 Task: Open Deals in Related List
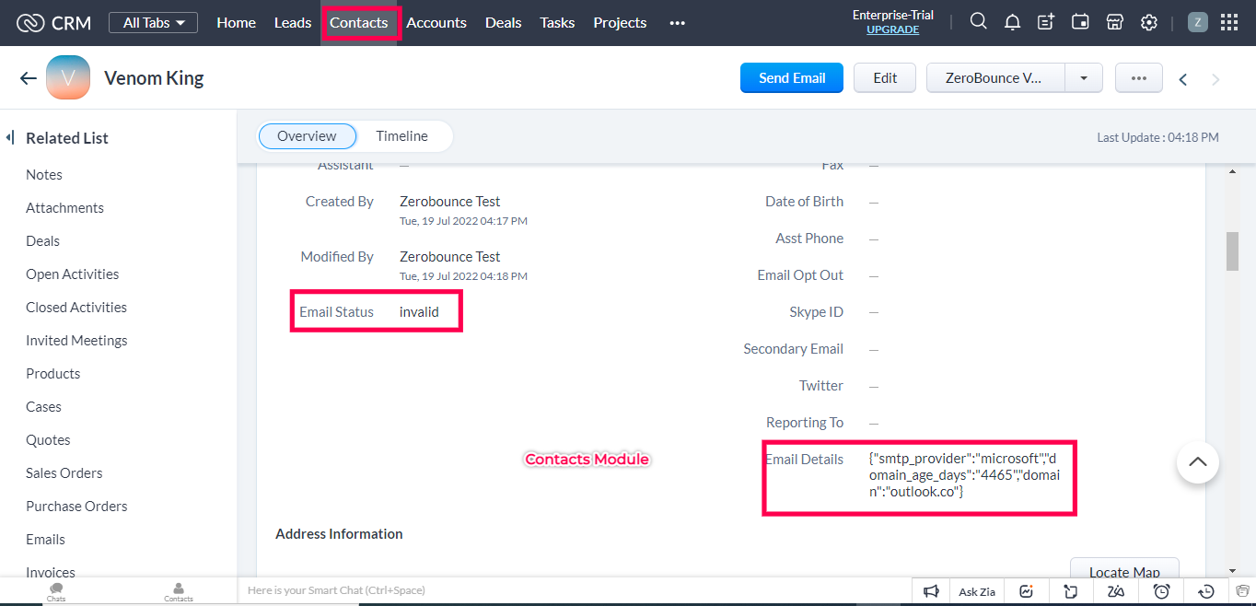coord(42,240)
